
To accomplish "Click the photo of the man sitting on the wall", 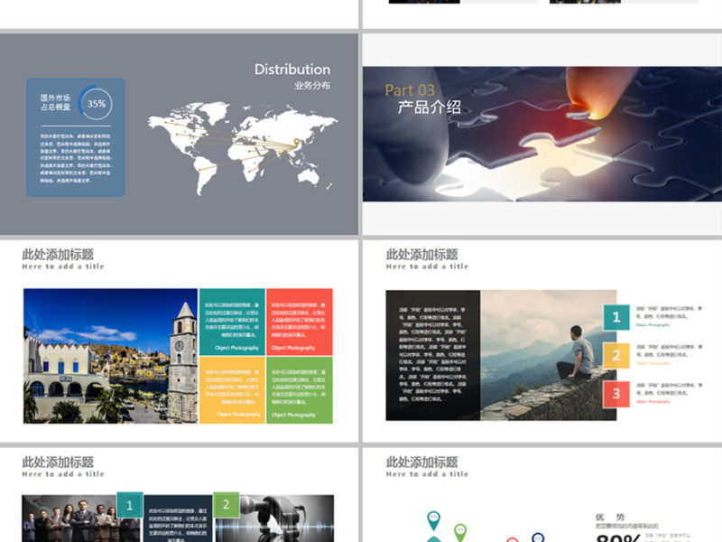I will 547,355.
